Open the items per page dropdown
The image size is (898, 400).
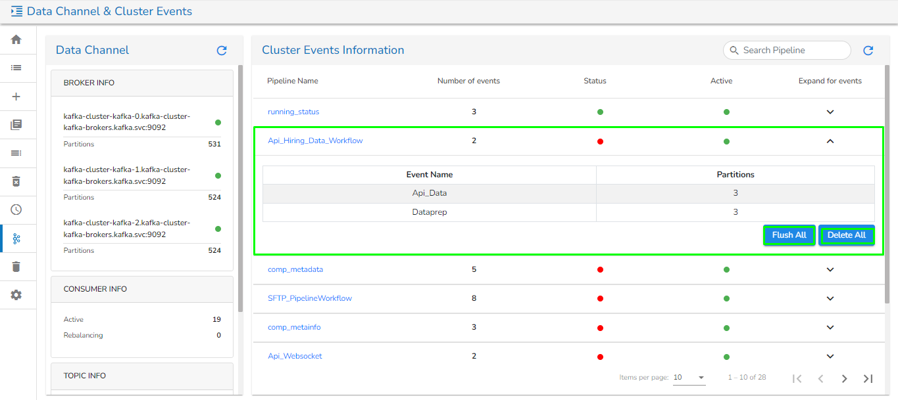689,378
